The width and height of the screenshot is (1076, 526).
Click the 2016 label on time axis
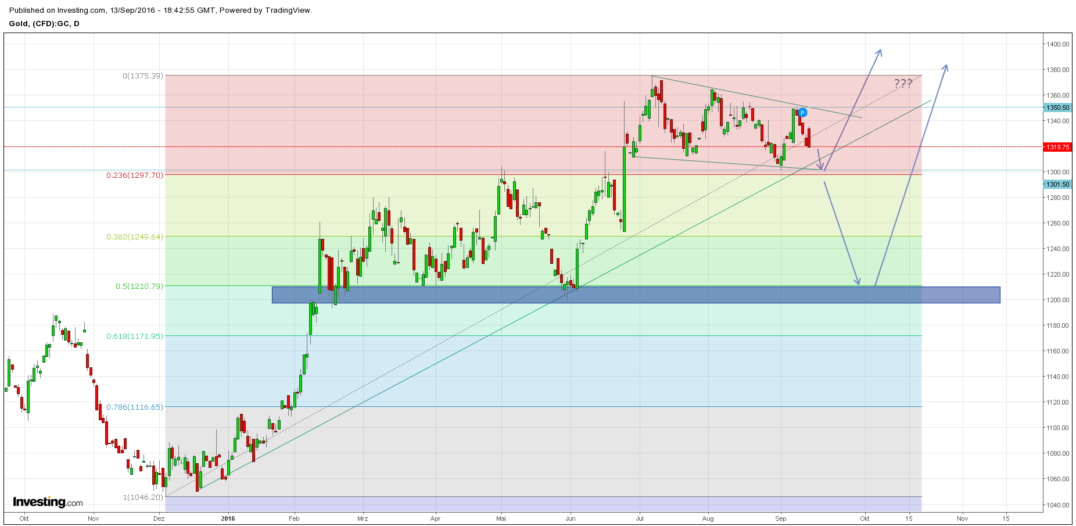[228, 518]
